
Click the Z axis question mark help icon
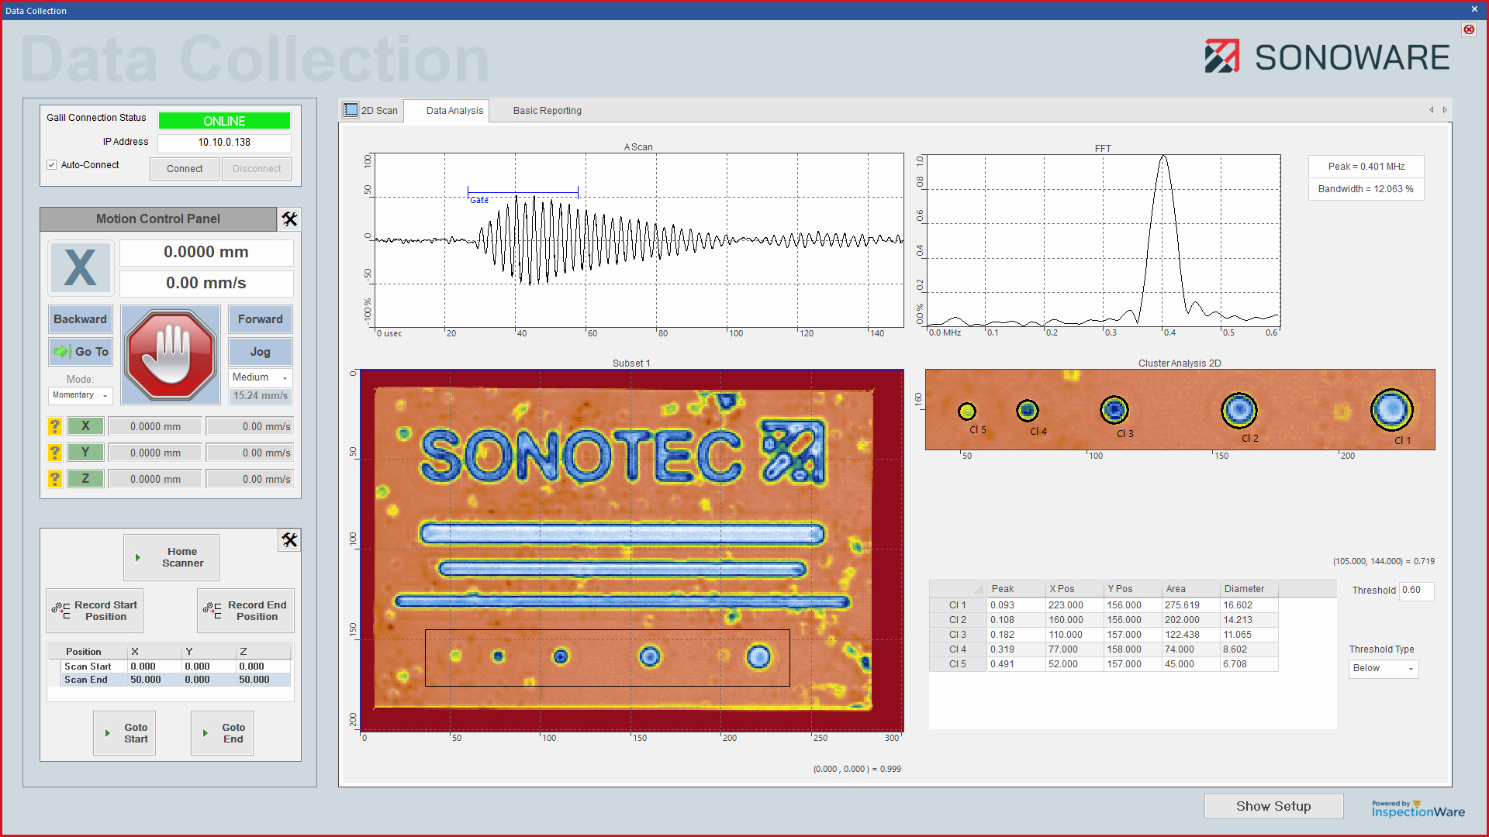[x=54, y=478]
